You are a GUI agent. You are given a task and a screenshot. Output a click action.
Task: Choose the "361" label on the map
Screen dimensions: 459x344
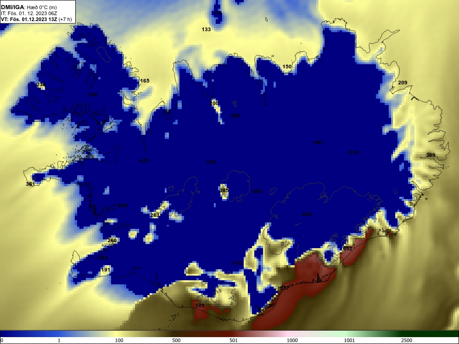30,184
